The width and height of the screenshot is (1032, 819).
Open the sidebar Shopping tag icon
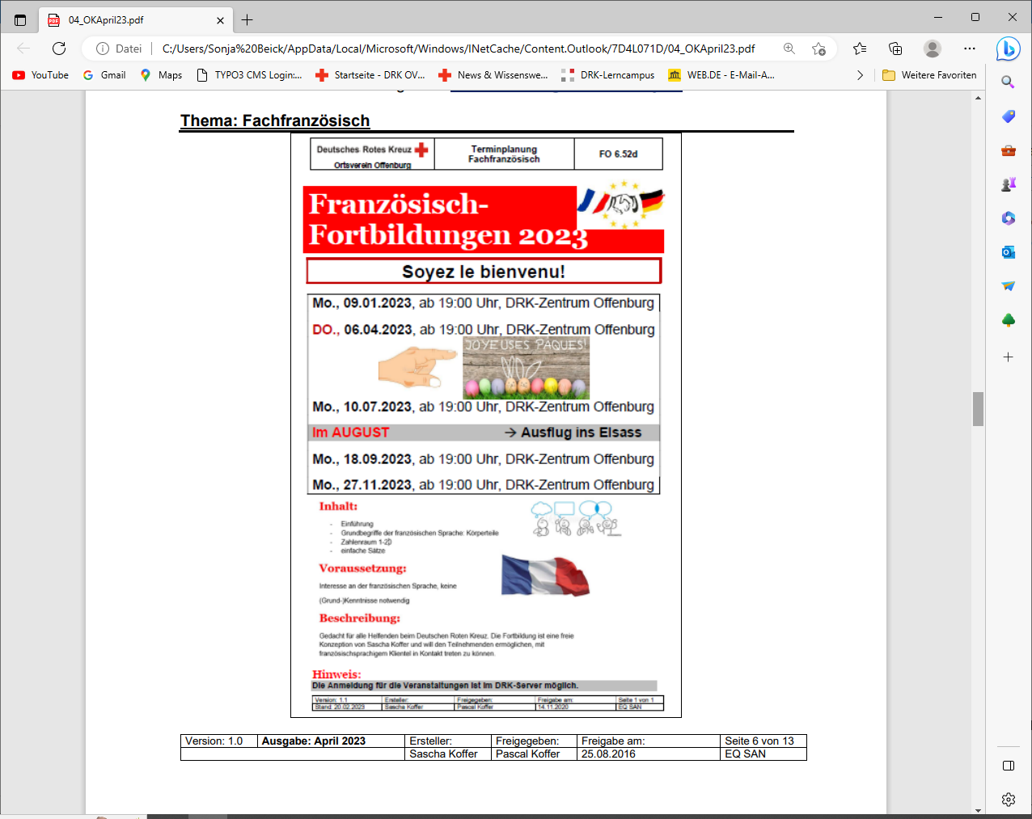[x=1008, y=116]
